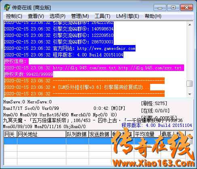Select the 队列数据 column header
Image resolution: width=197 pixels, height=169 pixels.
tap(77, 135)
